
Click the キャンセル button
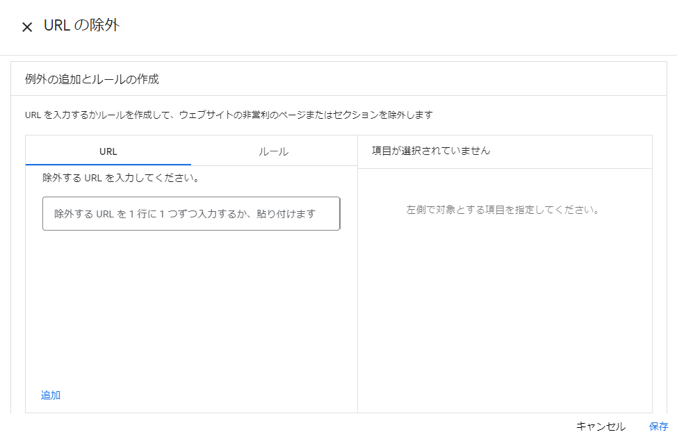[601, 426]
